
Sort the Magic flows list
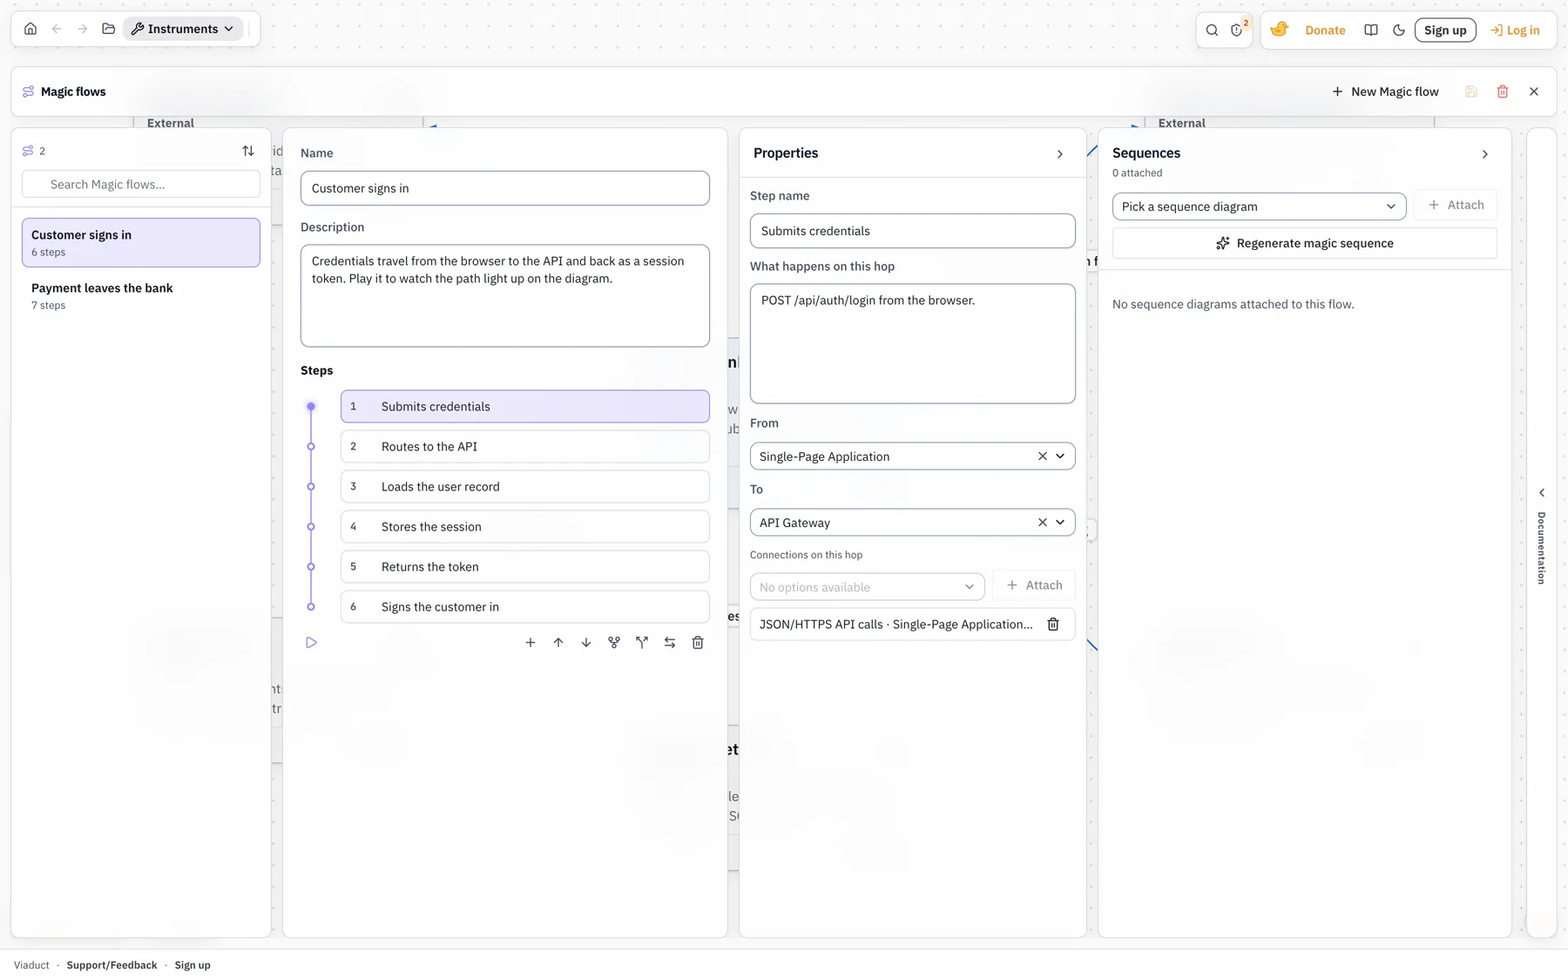click(248, 151)
